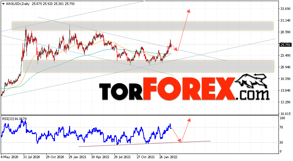Select the 29 Oct 2020 date label
The width and height of the screenshot is (293, 161).
(55, 157)
